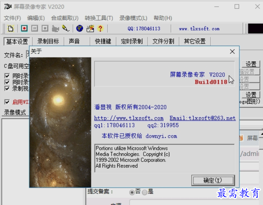Click the camera toolbar icon
263x205 pixels.
[x=55, y=29]
